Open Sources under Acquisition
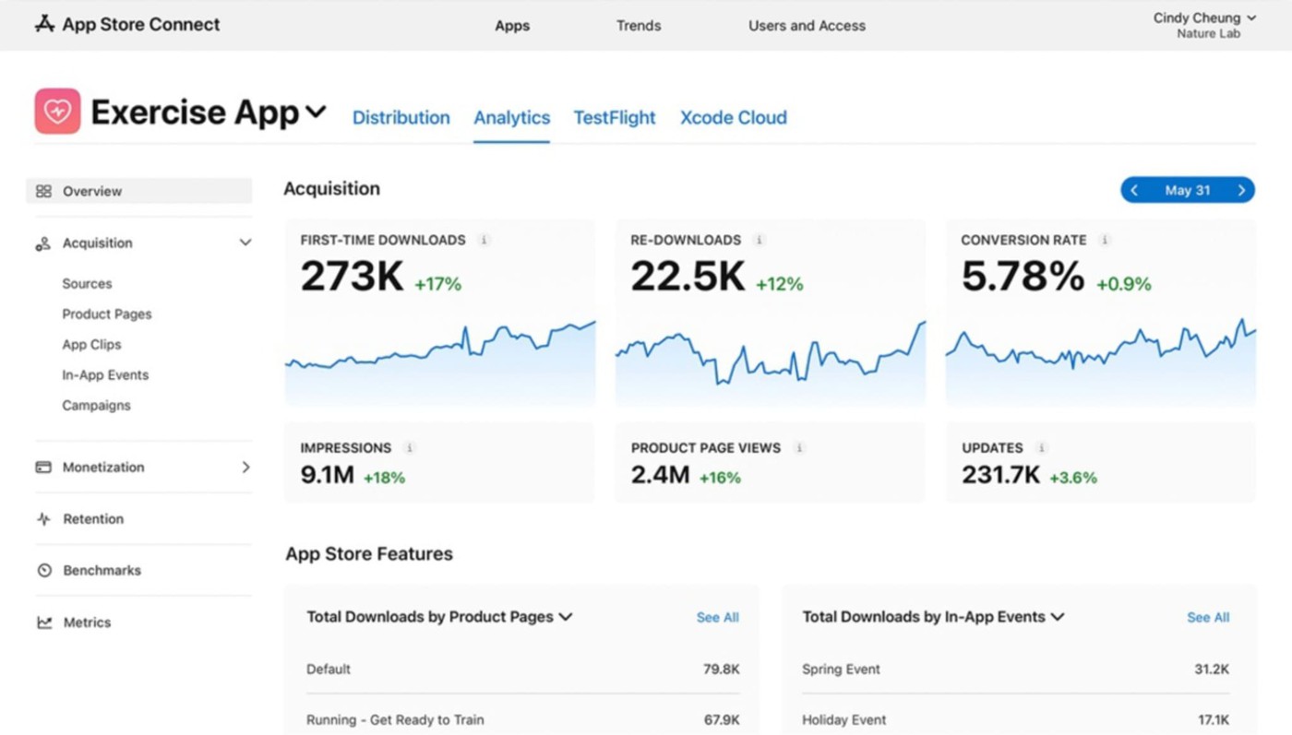Screen dimensions: 1292x735 click(x=87, y=284)
